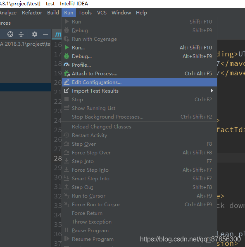The height and width of the screenshot is (247, 245).
Task: Click the Run to Cursor icon
Action: (x=67, y=196)
